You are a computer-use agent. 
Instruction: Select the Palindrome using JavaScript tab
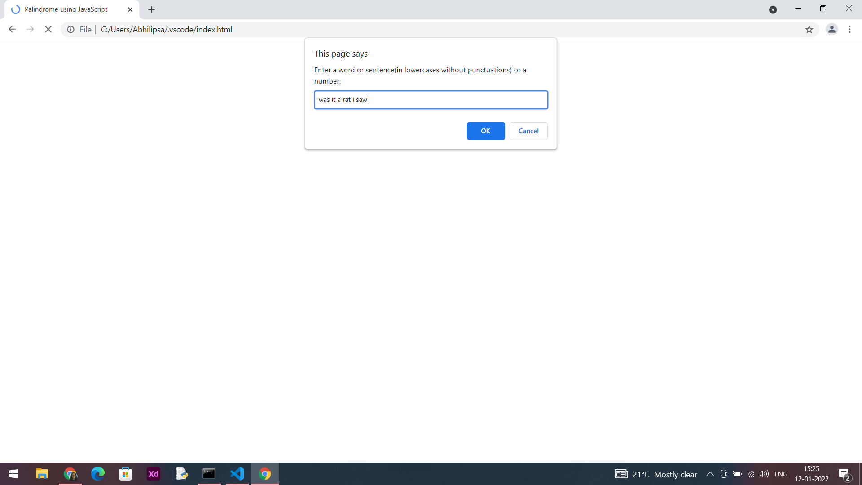click(66, 9)
